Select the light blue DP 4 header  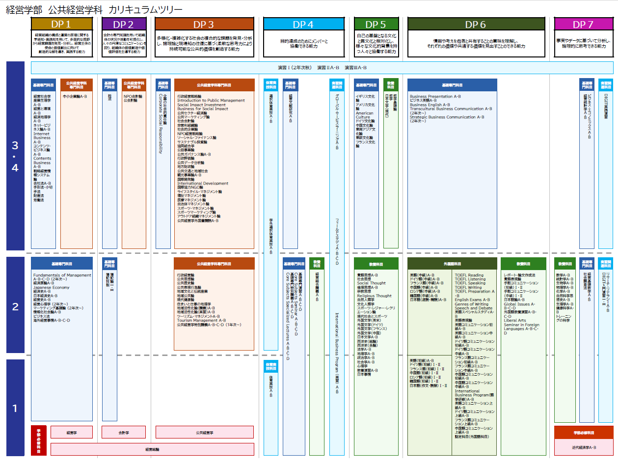[x=303, y=24]
